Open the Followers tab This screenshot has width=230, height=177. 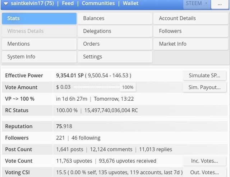pyautogui.click(x=191, y=31)
